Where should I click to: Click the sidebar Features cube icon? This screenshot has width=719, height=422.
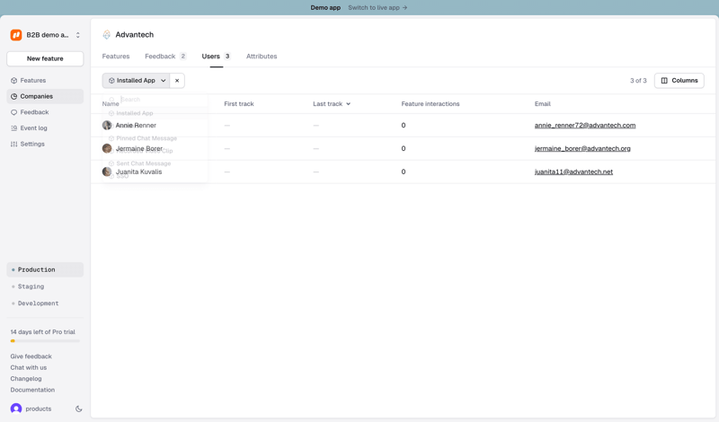click(x=13, y=81)
